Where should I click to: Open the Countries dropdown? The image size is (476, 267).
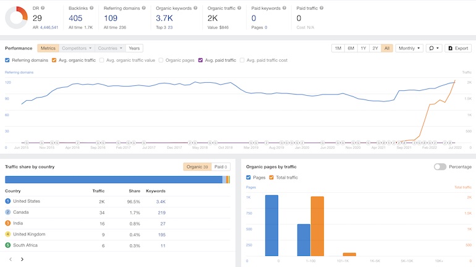point(110,48)
